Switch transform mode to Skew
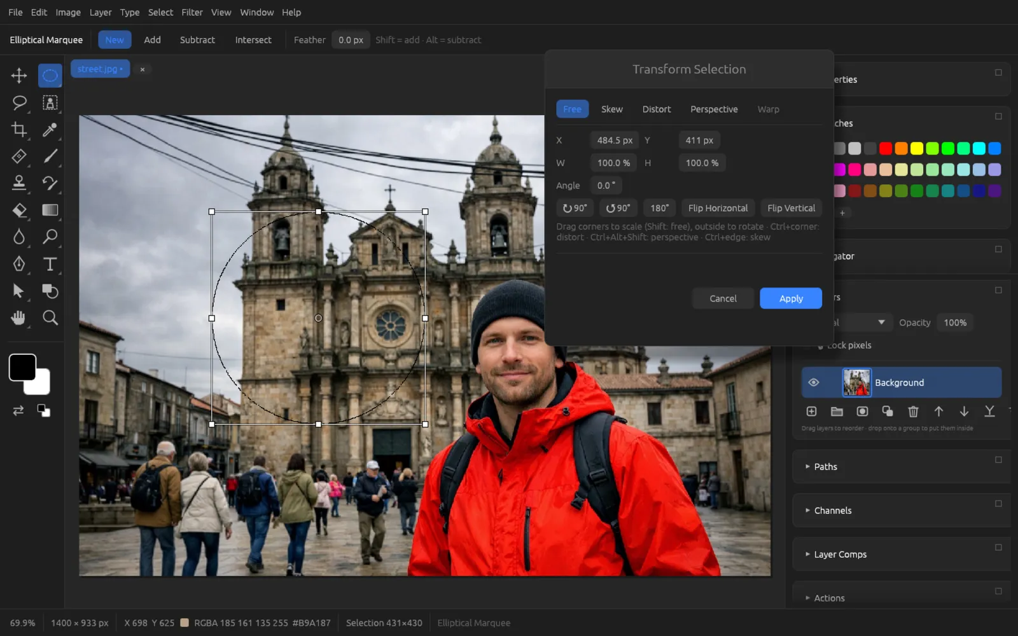The width and height of the screenshot is (1018, 636). [x=612, y=109]
